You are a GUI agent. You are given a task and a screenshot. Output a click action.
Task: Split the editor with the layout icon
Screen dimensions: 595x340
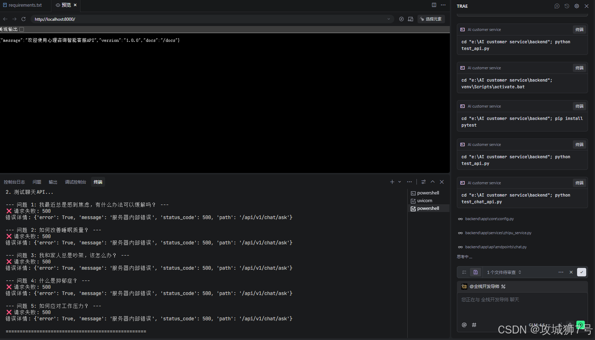[434, 5]
